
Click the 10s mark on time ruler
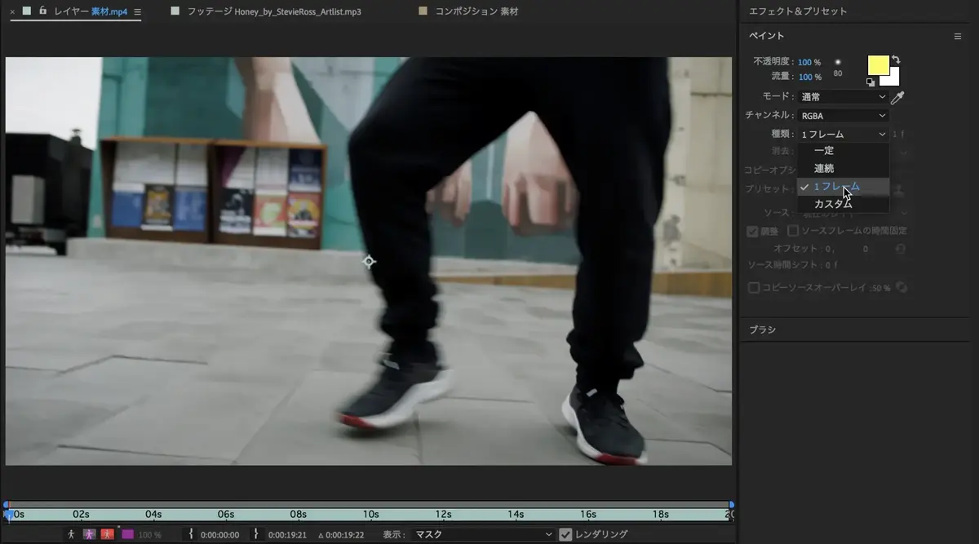click(371, 515)
